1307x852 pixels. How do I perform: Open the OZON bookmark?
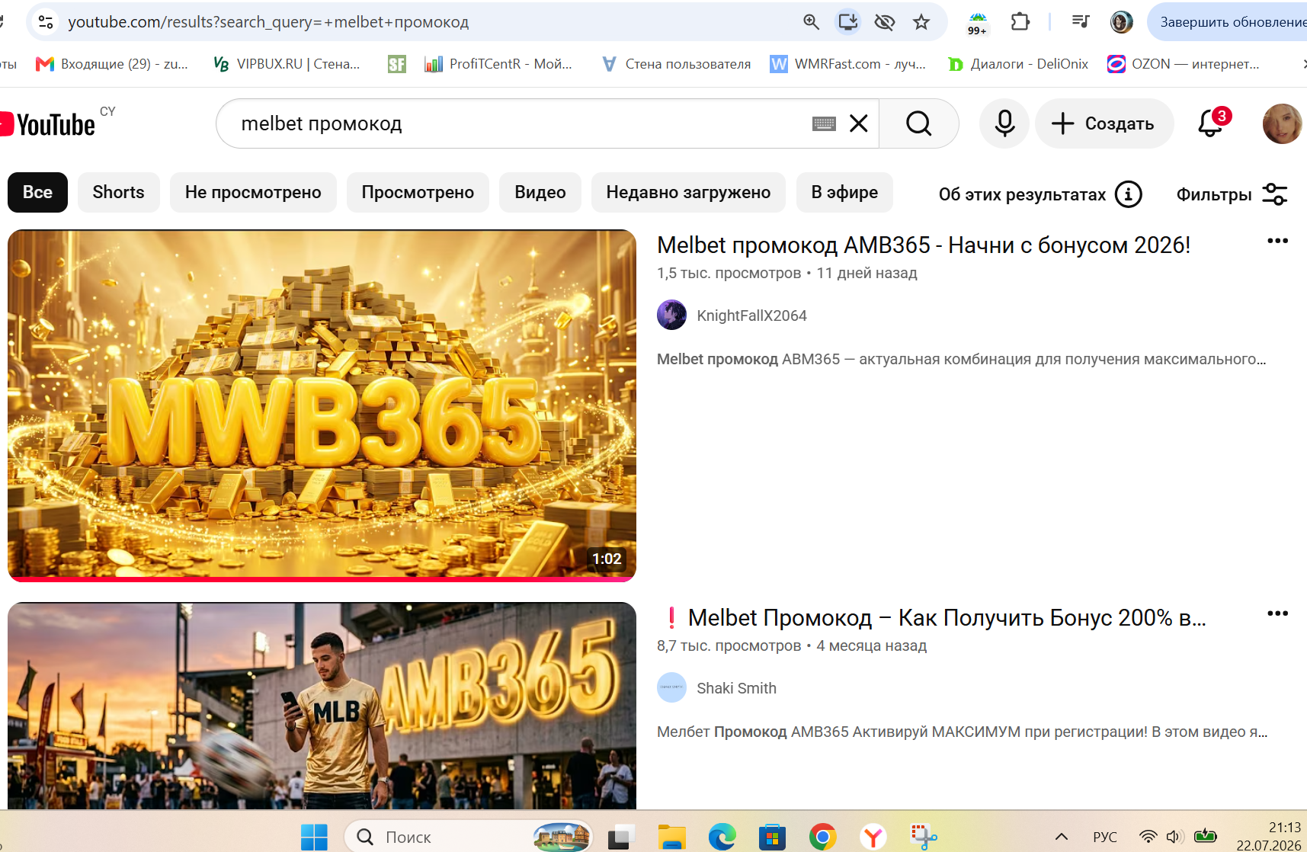click(x=1184, y=64)
